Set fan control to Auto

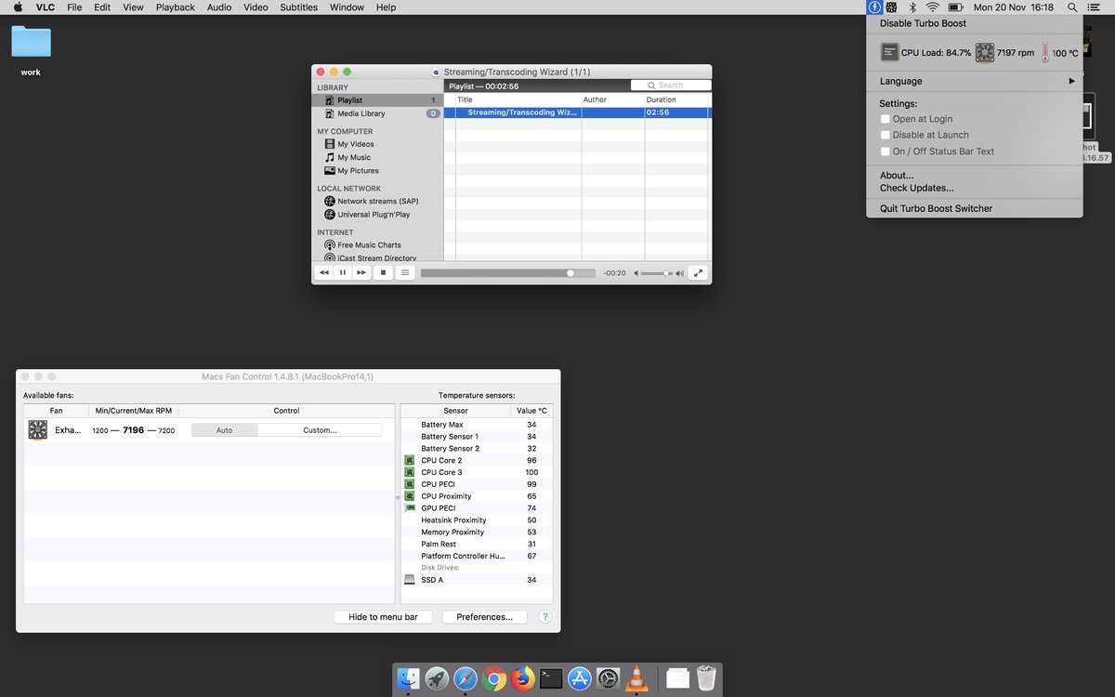(x=225, y=430)
